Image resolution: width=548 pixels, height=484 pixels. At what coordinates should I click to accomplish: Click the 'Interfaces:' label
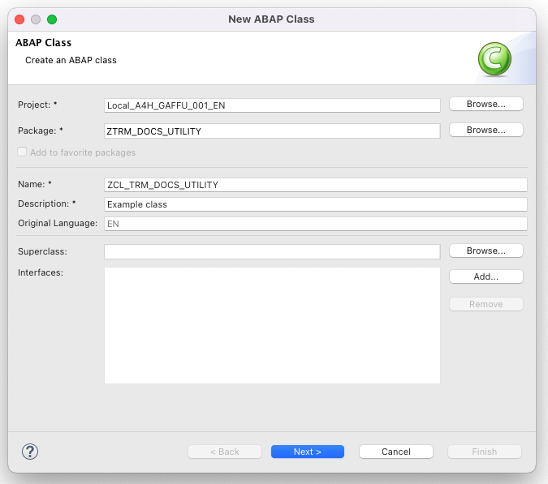(x=41, y=272)
